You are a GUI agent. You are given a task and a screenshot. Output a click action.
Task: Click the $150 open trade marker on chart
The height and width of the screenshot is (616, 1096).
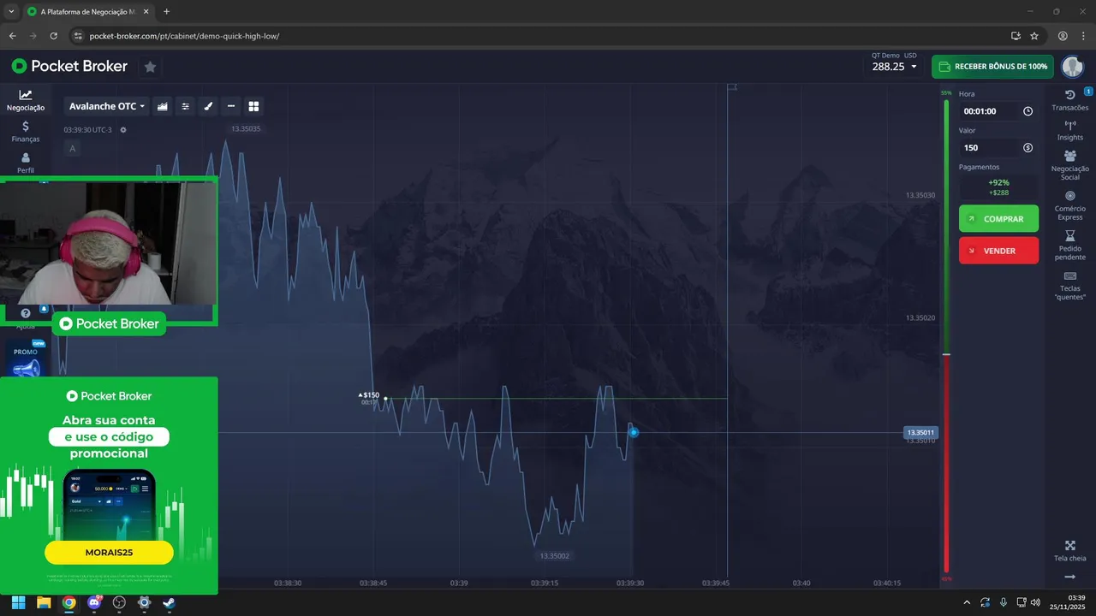[369, 395]
